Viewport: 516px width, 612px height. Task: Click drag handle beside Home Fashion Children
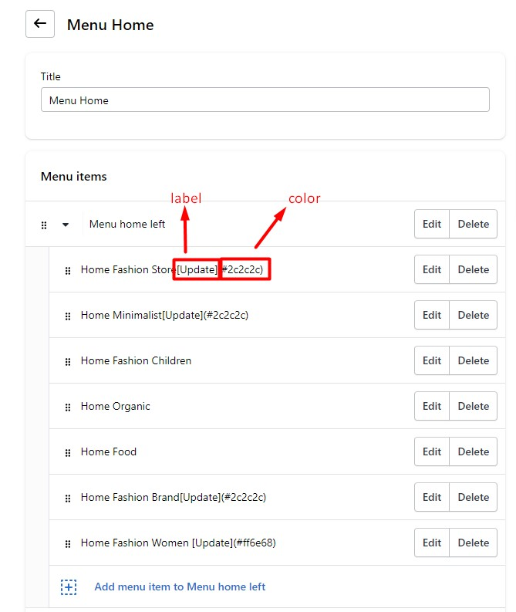[68, 362]
